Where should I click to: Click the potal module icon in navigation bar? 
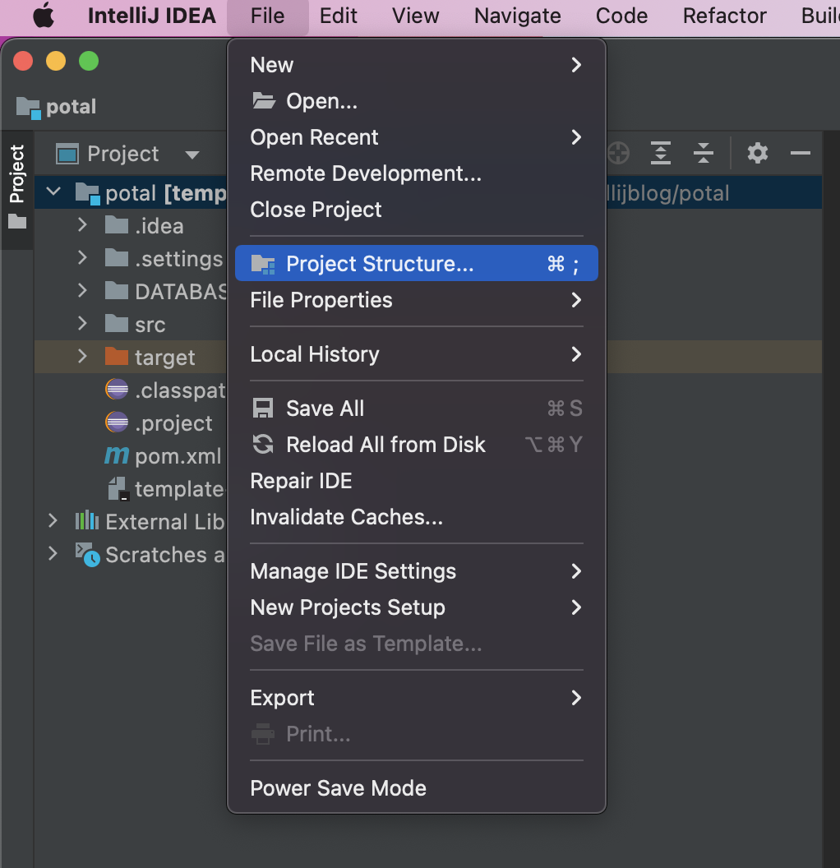click(28, 108)
